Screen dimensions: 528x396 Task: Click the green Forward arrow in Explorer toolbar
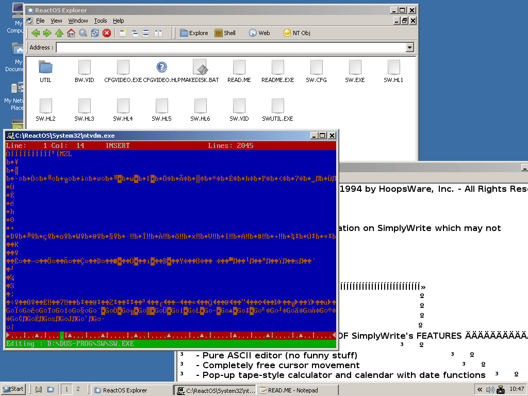point(47,33)
